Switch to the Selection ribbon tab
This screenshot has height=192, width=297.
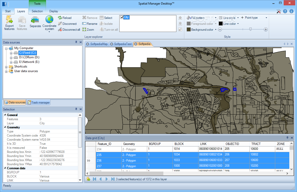pyautogui.click(x=37, y=11)
